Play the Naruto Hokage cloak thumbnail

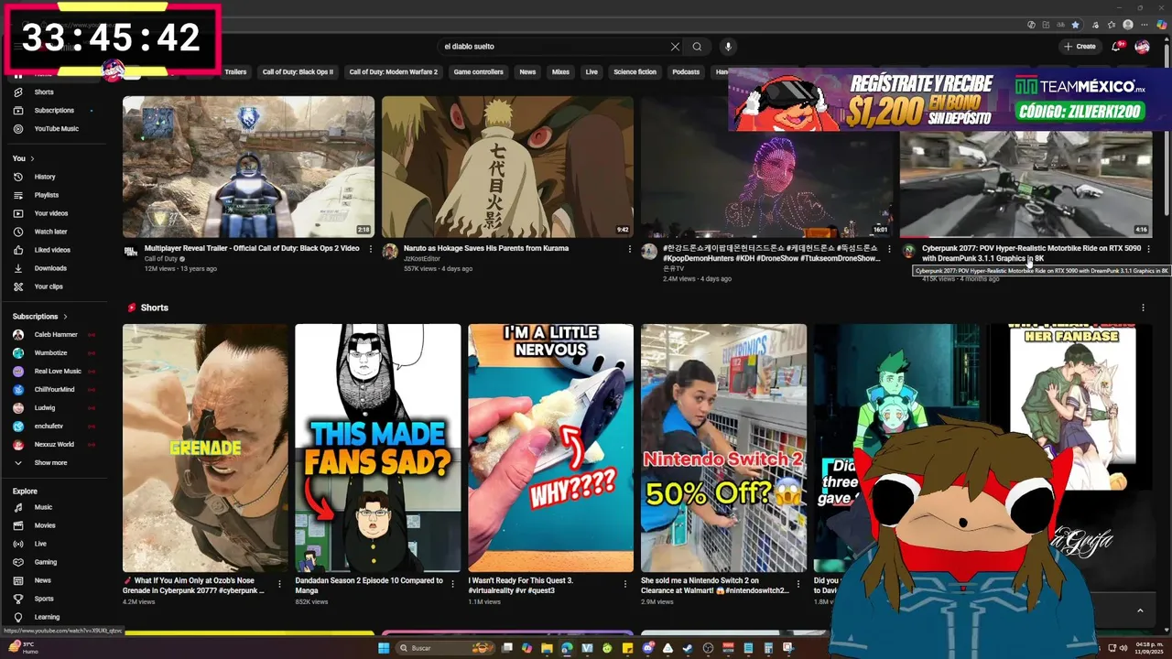(x=507, y=167)
